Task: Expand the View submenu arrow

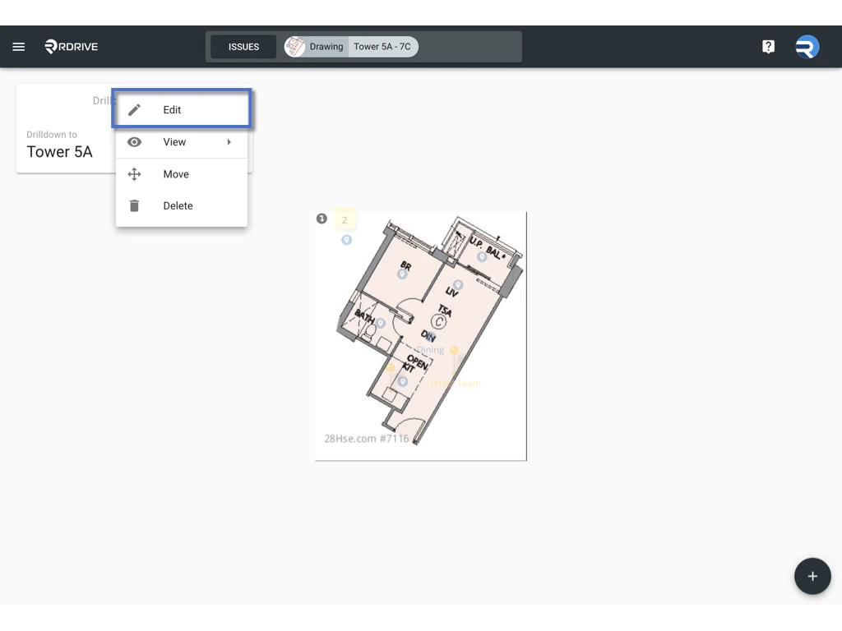Action: coord(229,141)
